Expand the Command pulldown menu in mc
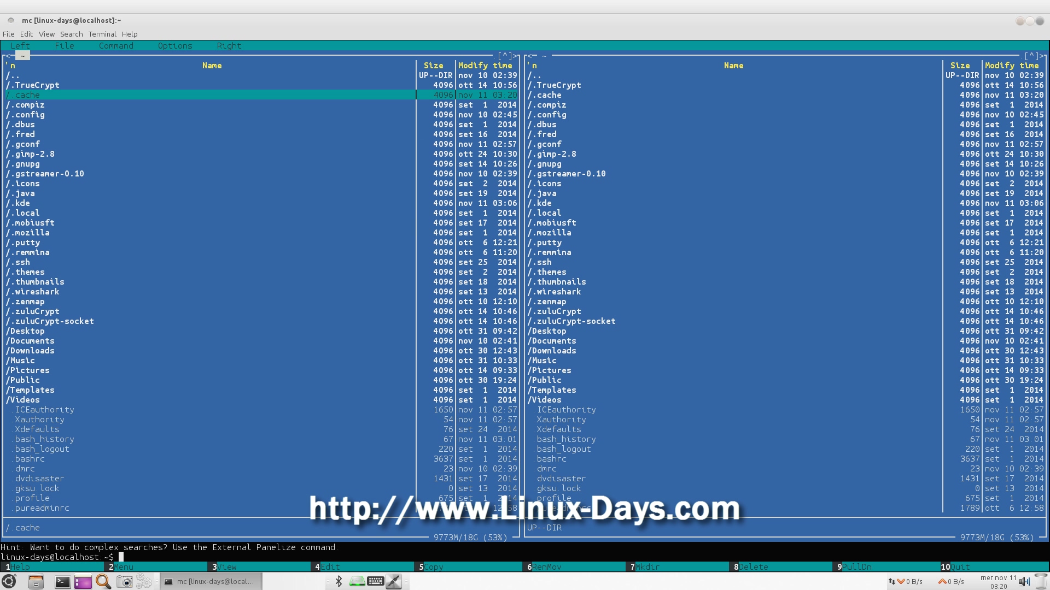The image size is (1050, 590). pyautogui.click(x=116, y=46)
